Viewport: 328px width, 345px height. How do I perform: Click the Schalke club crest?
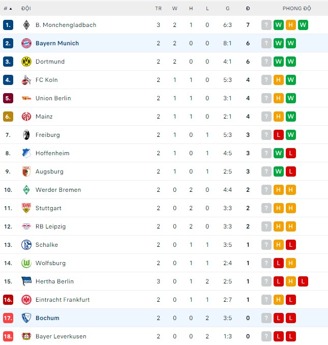(x=26, y=245)
